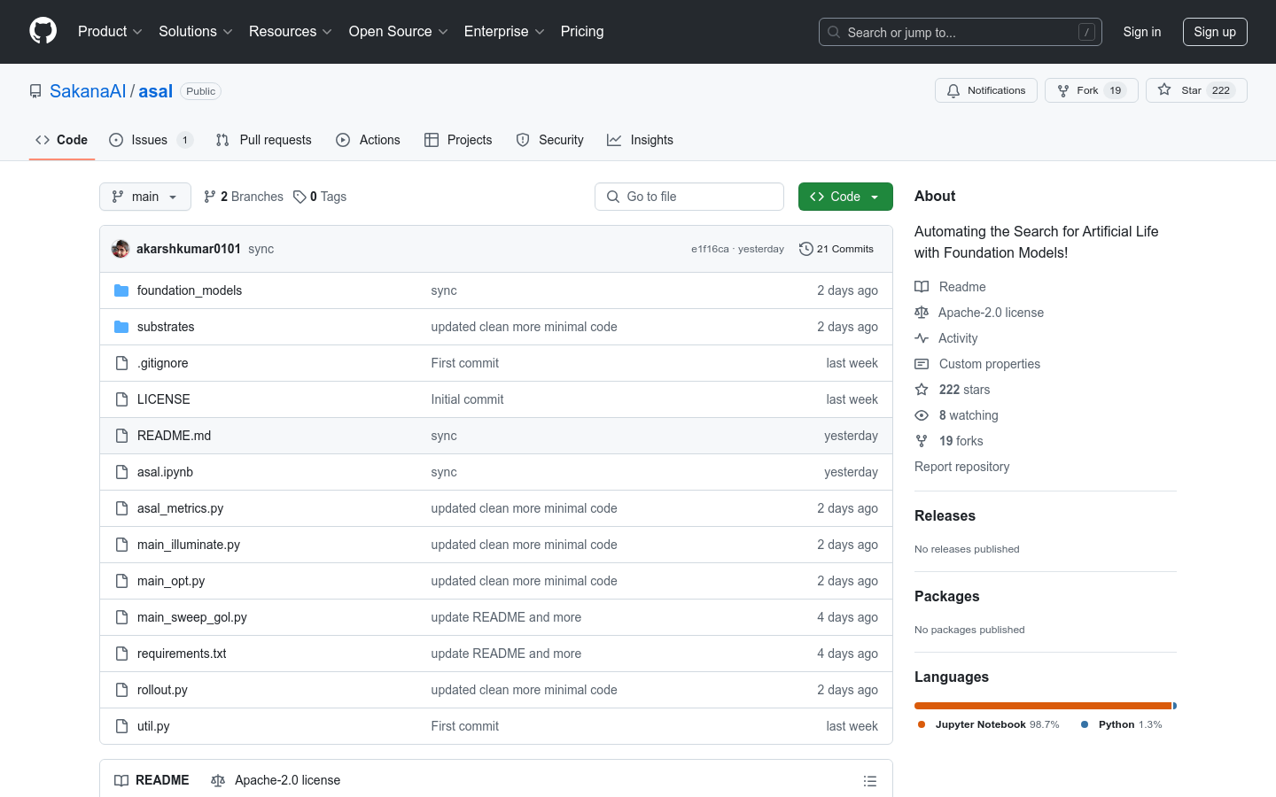
Task: Click the Python 1.3% language link
Action: tap(1122, 724)
